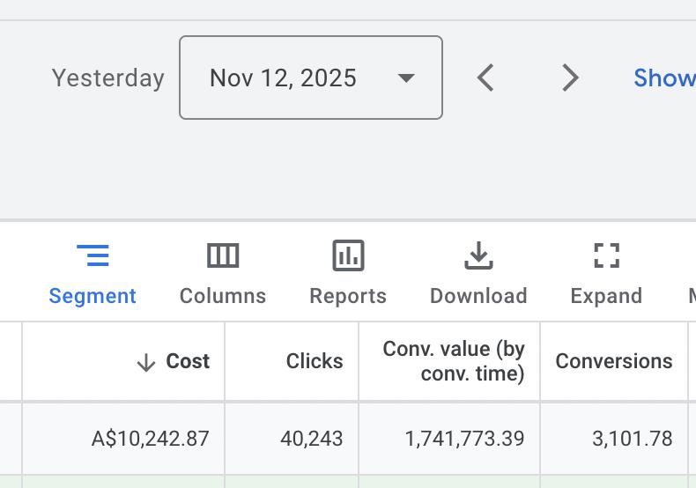Click the caret triangle in the date box

(406, 78)
